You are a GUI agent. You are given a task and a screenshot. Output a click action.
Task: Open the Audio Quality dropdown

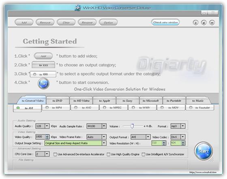point(47,126)
